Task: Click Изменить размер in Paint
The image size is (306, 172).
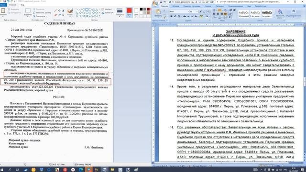Action: pyautogui.click(x=42, y=13)
